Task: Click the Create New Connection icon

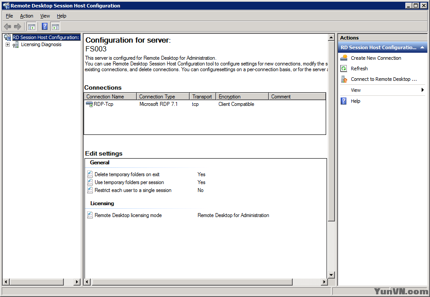Action: pos(344,58)
